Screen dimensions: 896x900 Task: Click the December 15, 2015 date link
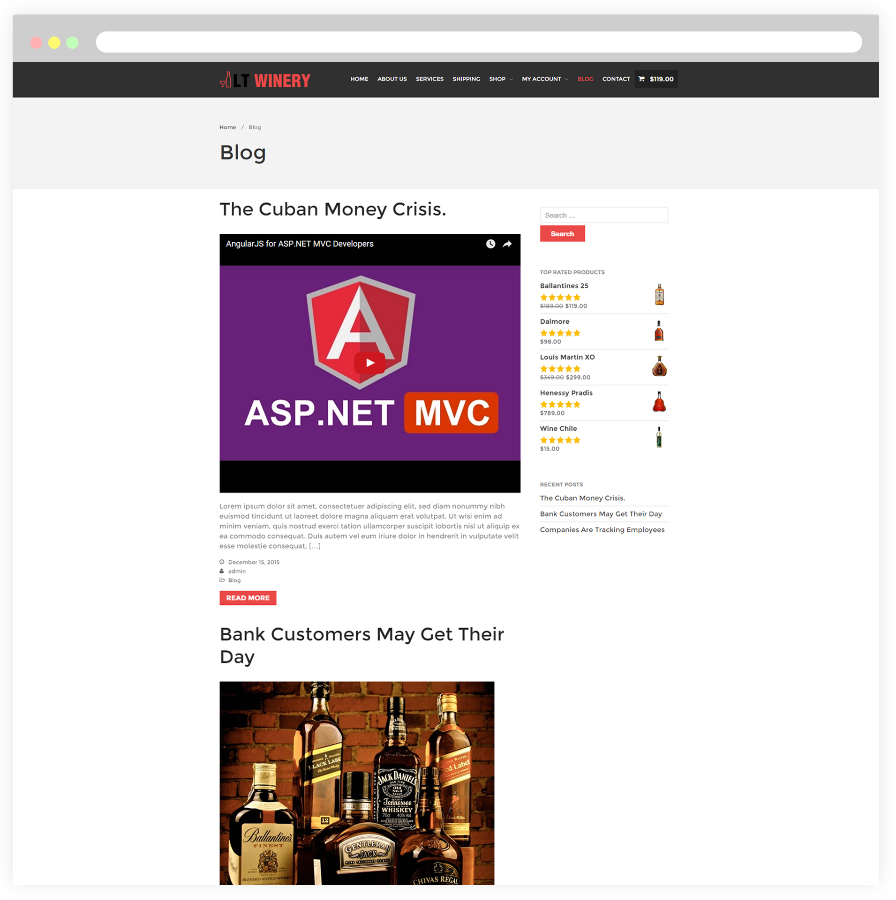(x=254, y=562)
